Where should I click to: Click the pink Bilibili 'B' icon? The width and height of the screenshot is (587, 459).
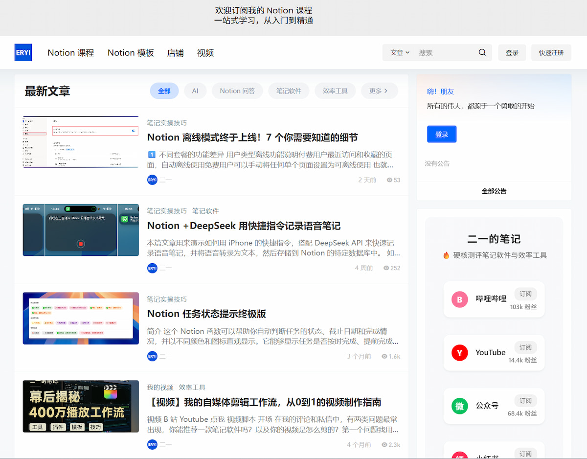tap(459, 299)
